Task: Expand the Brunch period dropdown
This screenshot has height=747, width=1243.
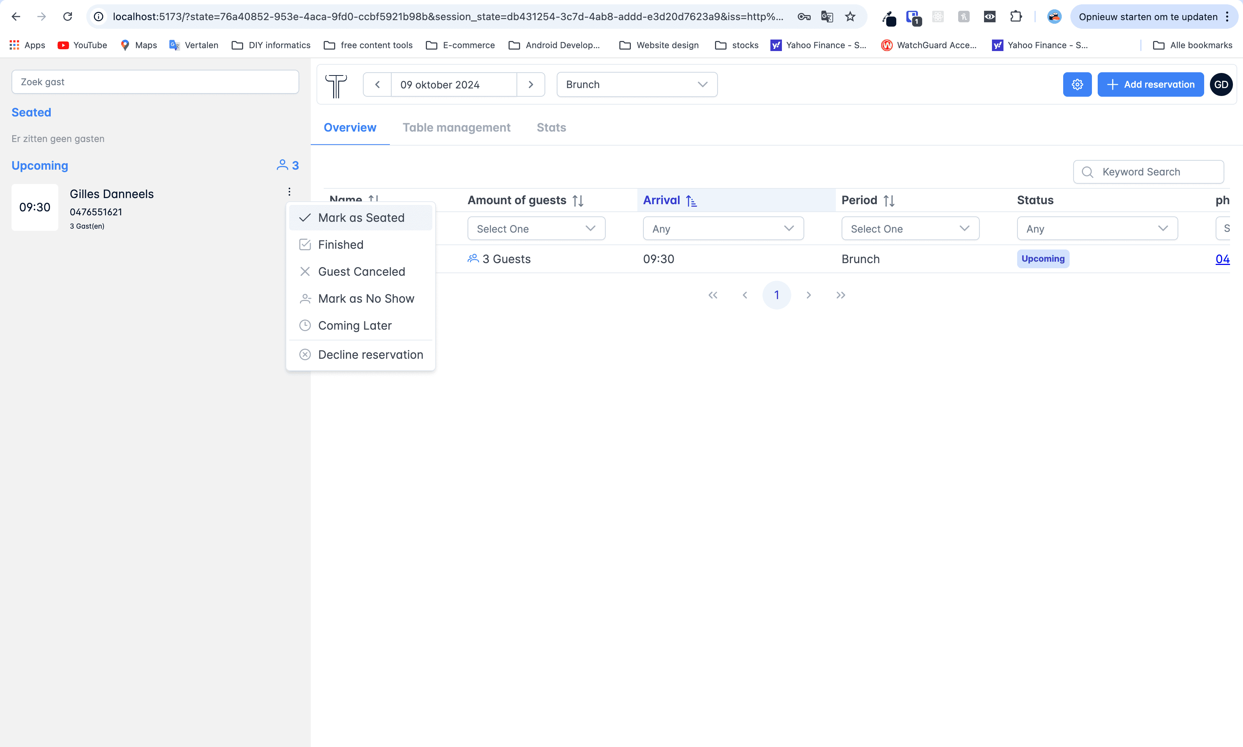Action: coord(637,84)
